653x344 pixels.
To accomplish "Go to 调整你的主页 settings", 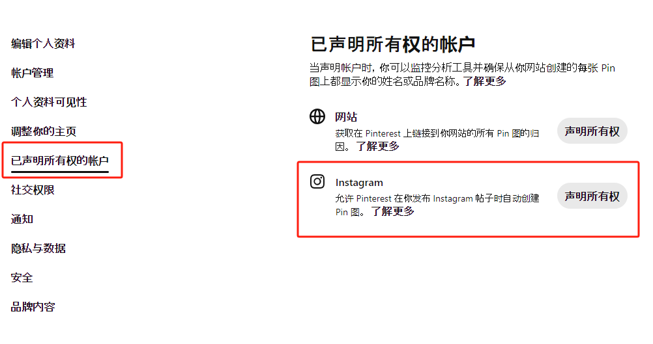I will (x=43, y=131).
